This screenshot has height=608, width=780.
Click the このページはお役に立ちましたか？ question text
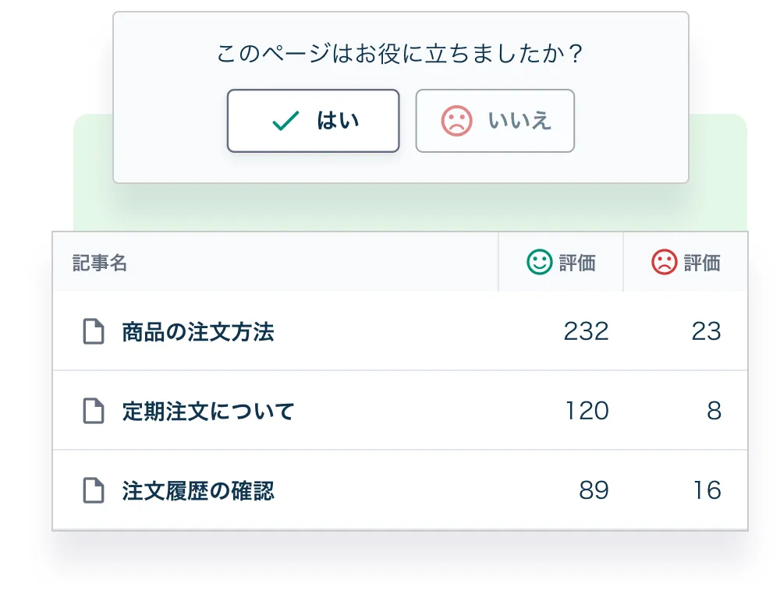(400, 53)
